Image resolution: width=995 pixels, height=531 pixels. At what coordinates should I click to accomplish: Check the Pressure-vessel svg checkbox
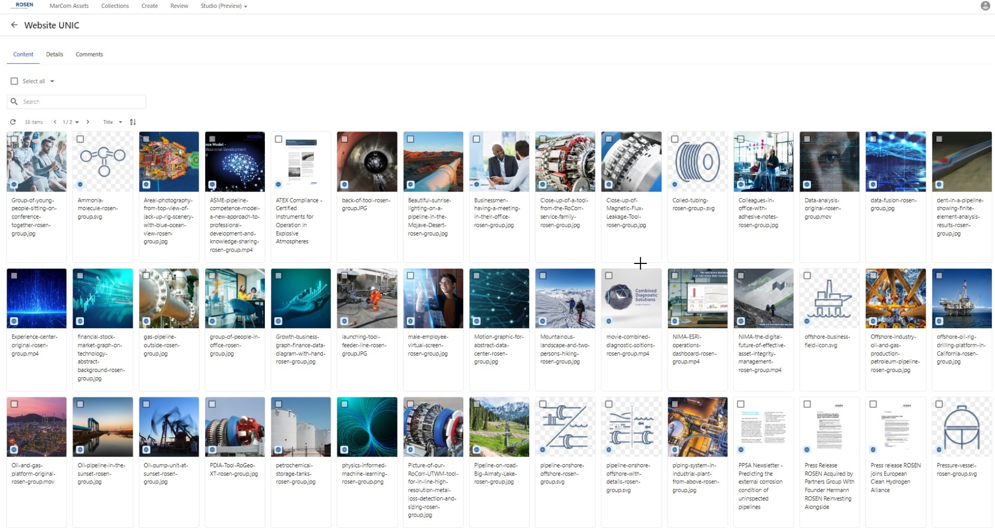(939, 404)
